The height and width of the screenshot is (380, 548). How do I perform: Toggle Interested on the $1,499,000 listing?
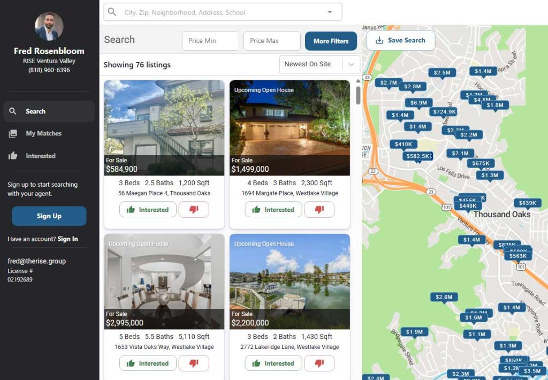point(273,209)
